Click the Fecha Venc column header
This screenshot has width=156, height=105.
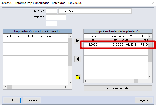[x=131, y=36]
